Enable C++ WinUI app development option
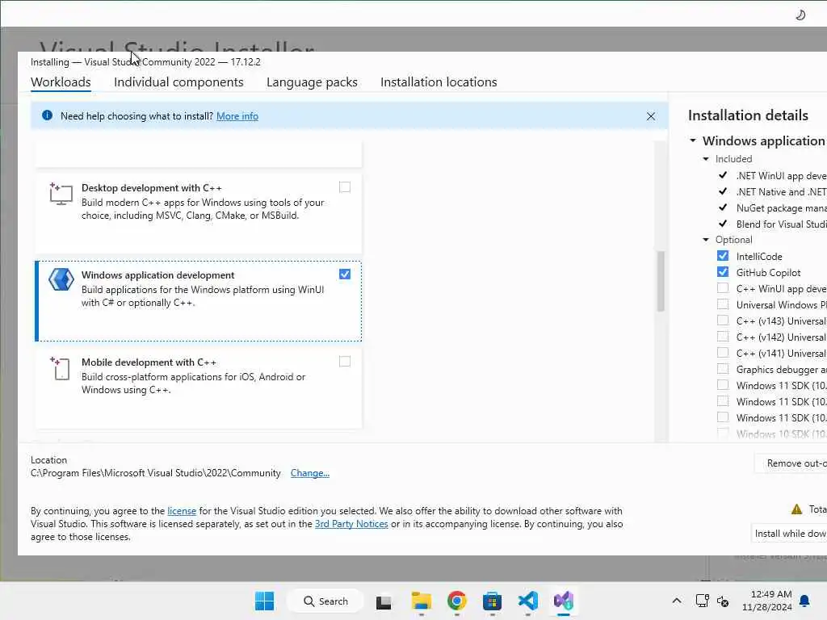 pyautogui.click(x=723, y=288)
